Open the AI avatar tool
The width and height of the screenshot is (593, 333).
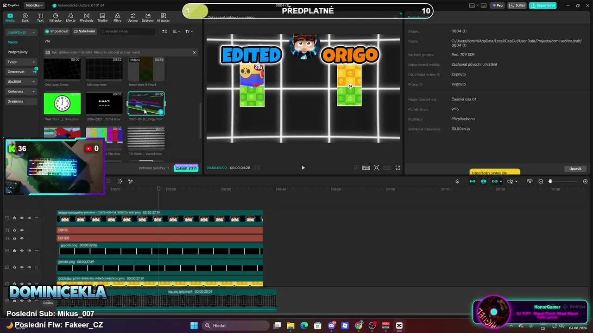[163, 18]
